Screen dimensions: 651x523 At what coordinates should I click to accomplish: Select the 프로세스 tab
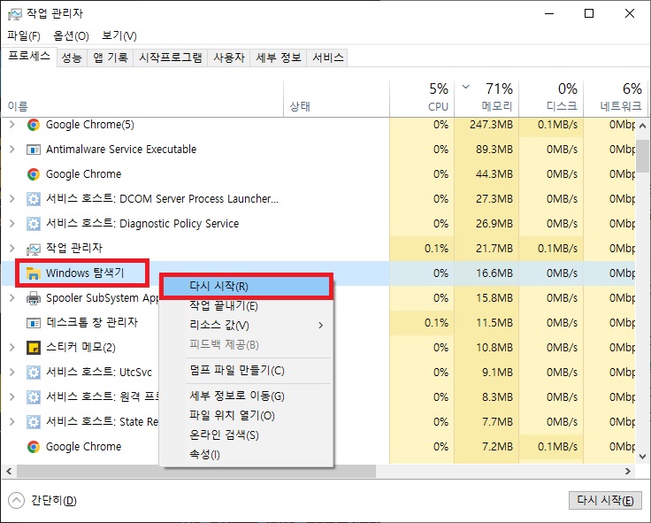(x=29, y=56)
